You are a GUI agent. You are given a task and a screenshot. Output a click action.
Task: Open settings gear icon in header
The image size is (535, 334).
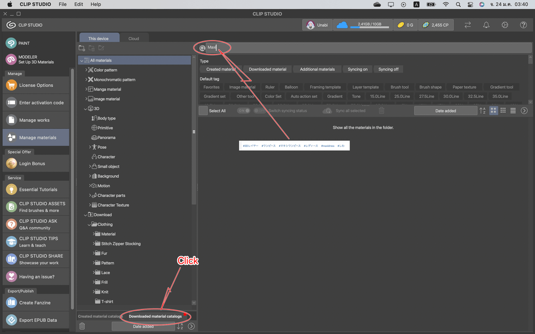click(505, 25)
